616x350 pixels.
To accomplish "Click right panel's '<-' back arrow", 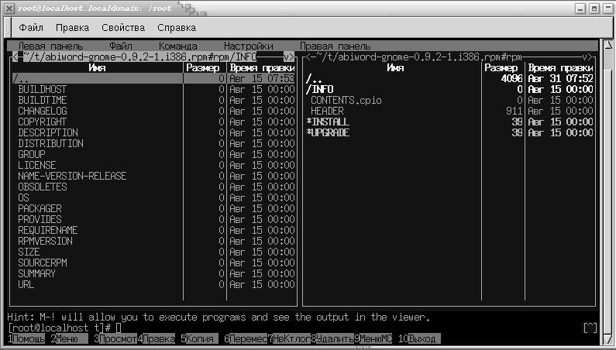I will 309,57.
